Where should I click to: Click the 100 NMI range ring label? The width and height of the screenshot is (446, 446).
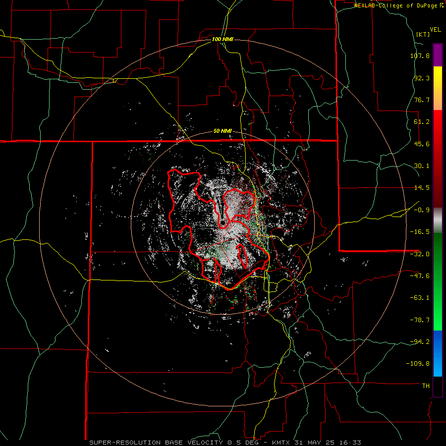tap(223, 39)
